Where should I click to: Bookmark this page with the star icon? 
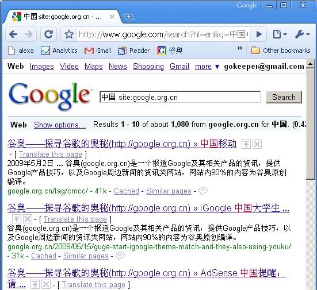tap(69, 34)
